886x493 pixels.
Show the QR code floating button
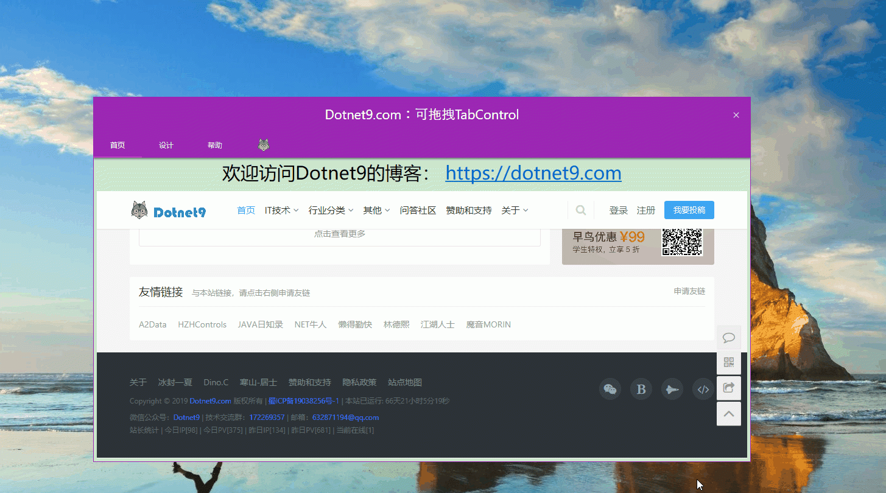(729, 363)
